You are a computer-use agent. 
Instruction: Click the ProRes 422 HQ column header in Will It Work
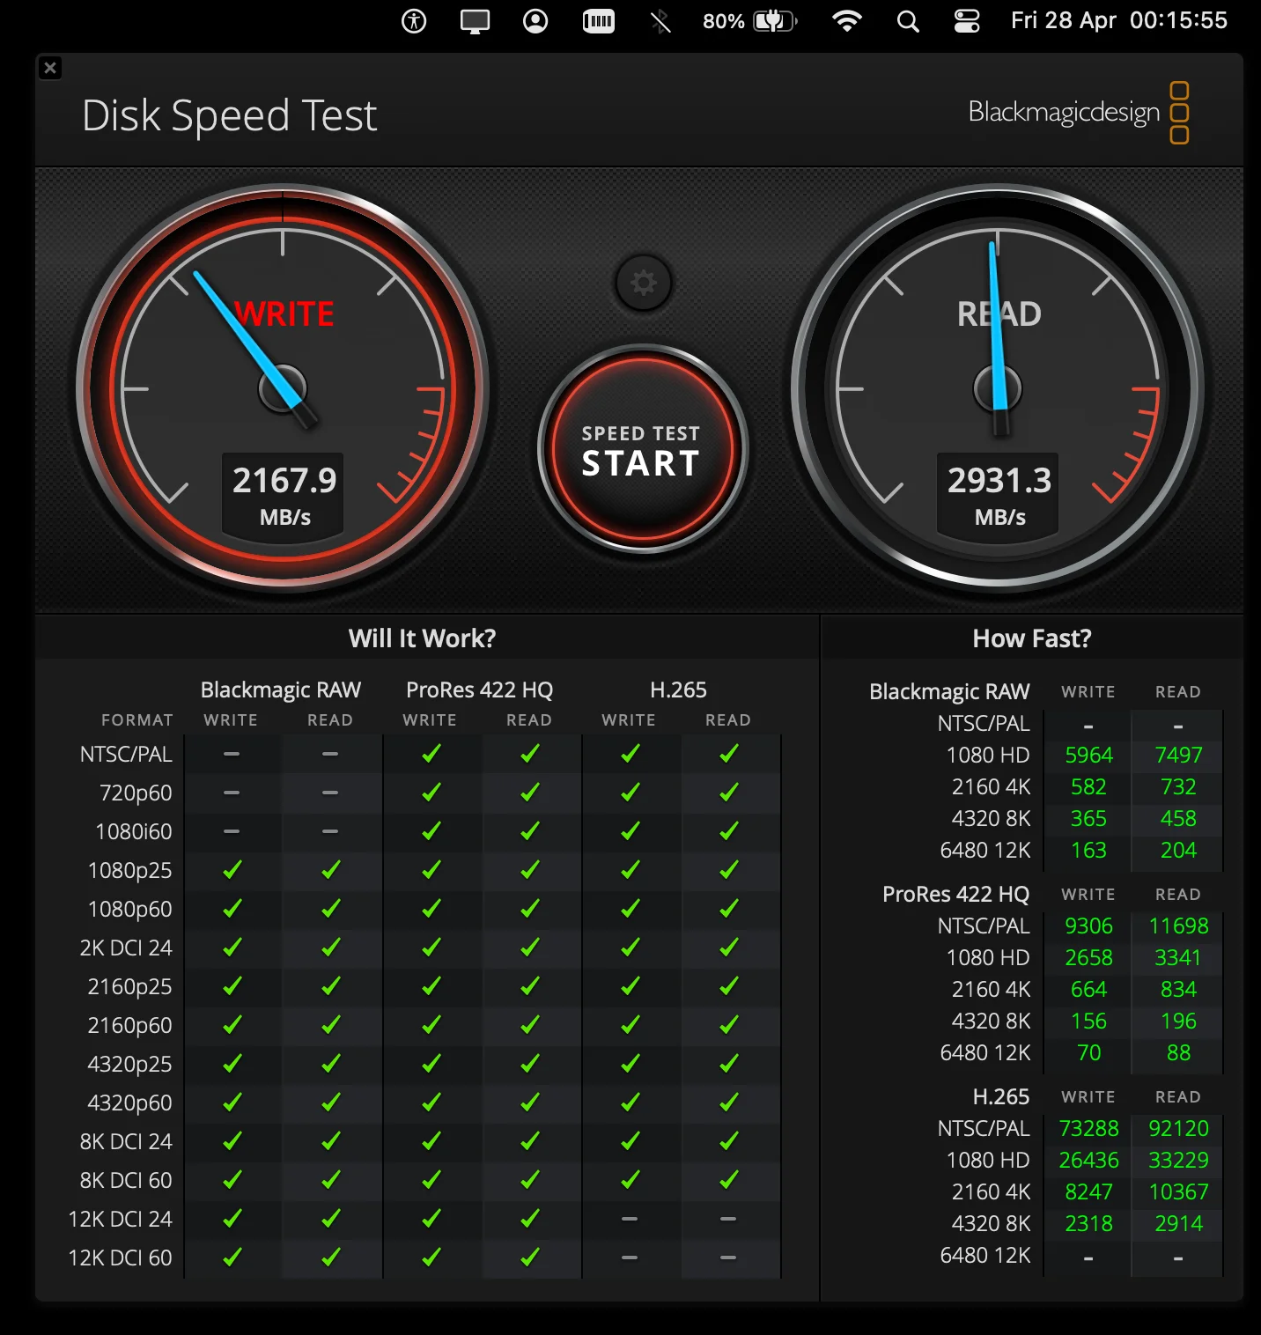coord(480,690)
